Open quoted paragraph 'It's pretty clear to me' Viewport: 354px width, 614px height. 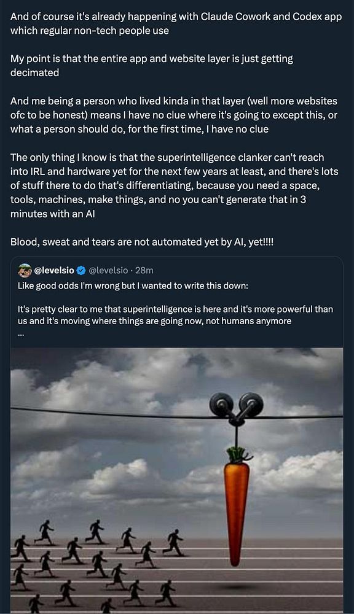click(x=175, y=315)
